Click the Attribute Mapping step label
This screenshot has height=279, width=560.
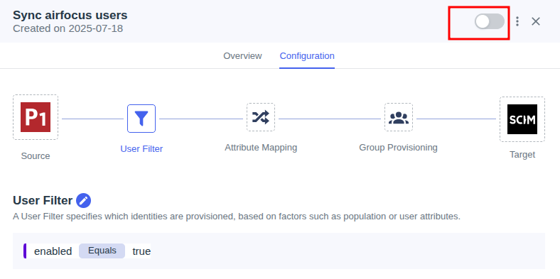pos(261,148)
